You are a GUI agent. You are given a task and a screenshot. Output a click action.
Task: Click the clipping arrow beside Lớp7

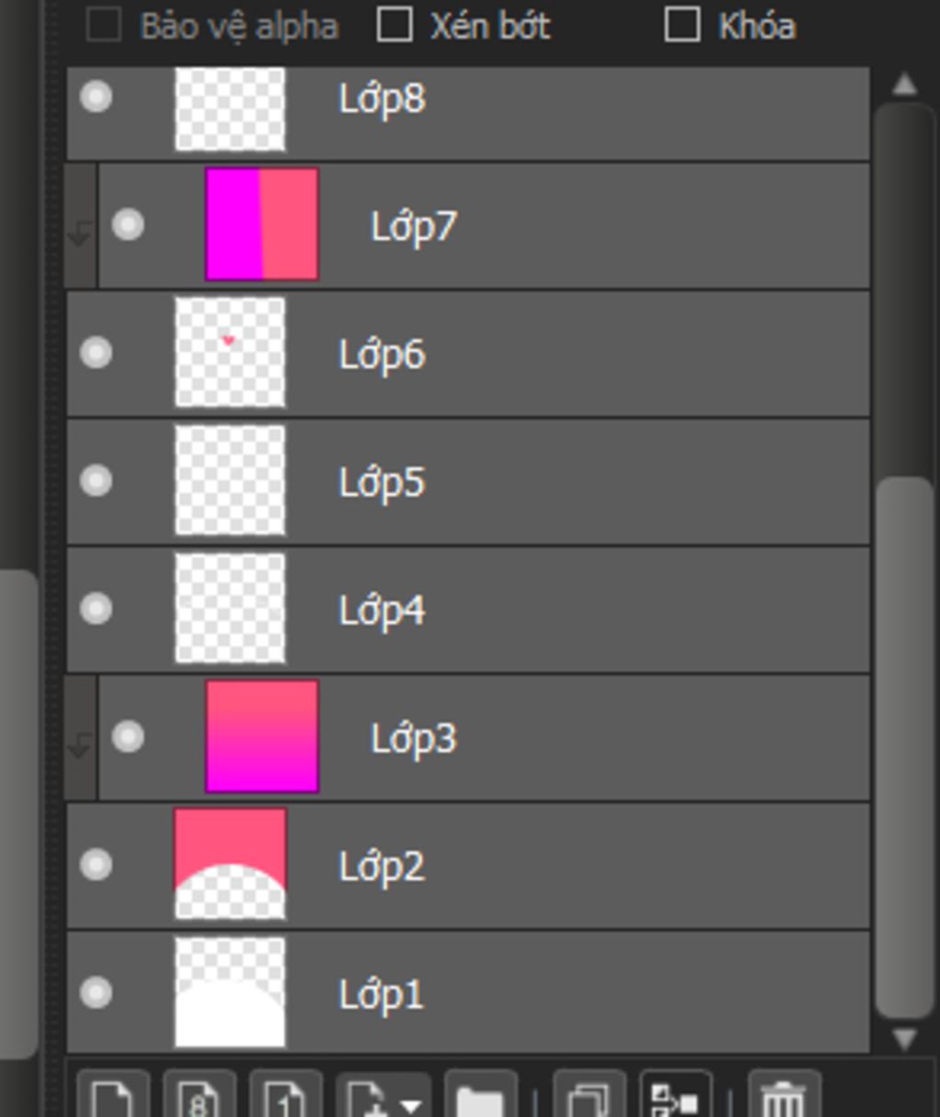click(80, 233)
